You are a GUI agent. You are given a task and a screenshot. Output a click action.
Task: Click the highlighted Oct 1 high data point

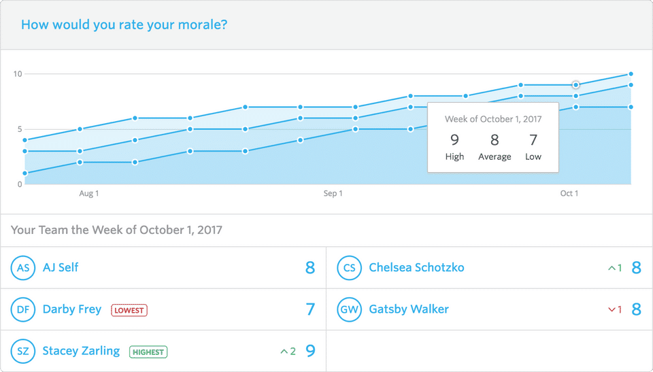[x=576, y=85]
